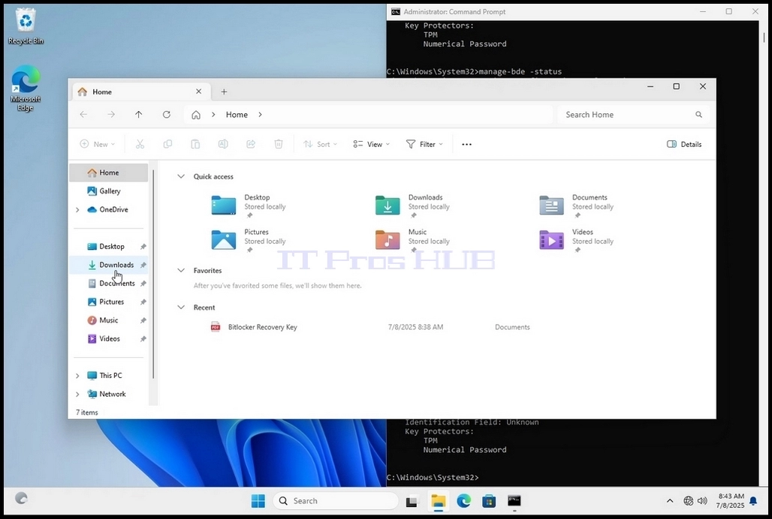The image size is (772, 519).
Task: Collapse the Quick access section
Action: pos(181,176)
